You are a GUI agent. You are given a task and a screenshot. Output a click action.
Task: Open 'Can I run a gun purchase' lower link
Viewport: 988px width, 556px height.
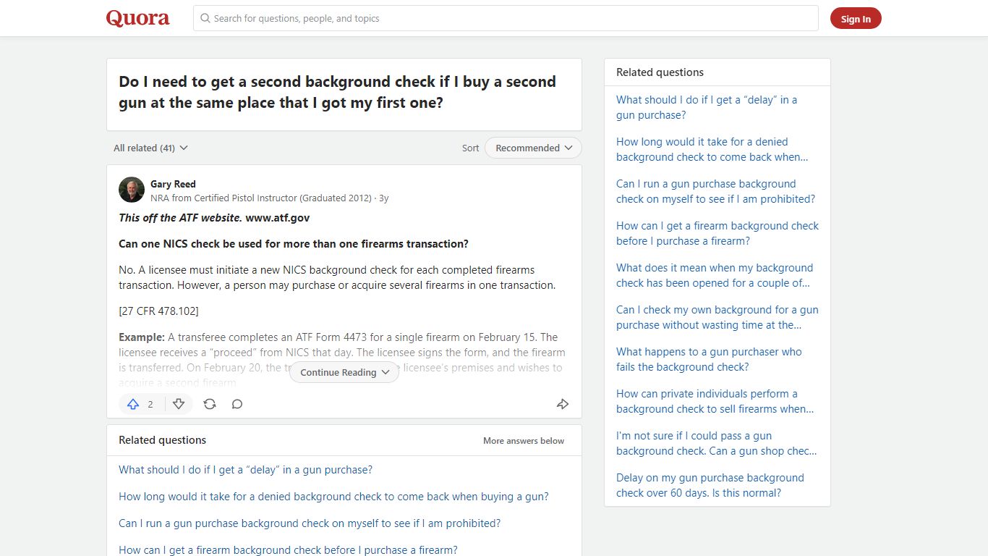310,523
